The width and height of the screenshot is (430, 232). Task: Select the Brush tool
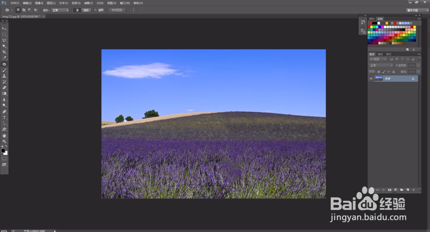4,70
